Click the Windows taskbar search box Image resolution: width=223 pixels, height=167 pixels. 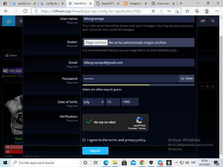[45, 163]
